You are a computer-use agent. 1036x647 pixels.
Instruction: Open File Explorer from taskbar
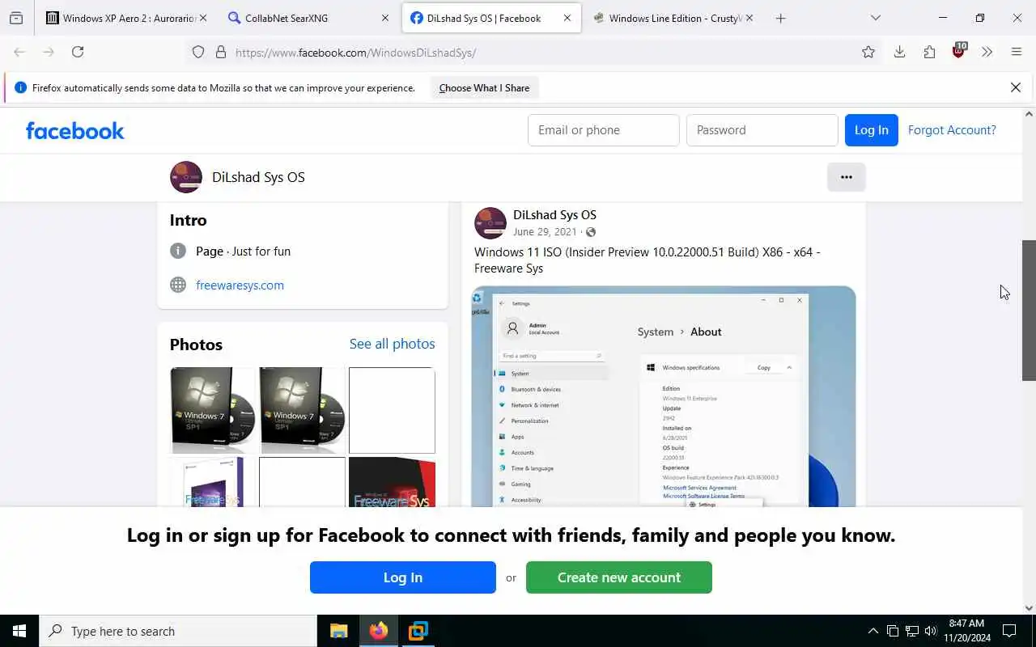(x=338, y=631)
